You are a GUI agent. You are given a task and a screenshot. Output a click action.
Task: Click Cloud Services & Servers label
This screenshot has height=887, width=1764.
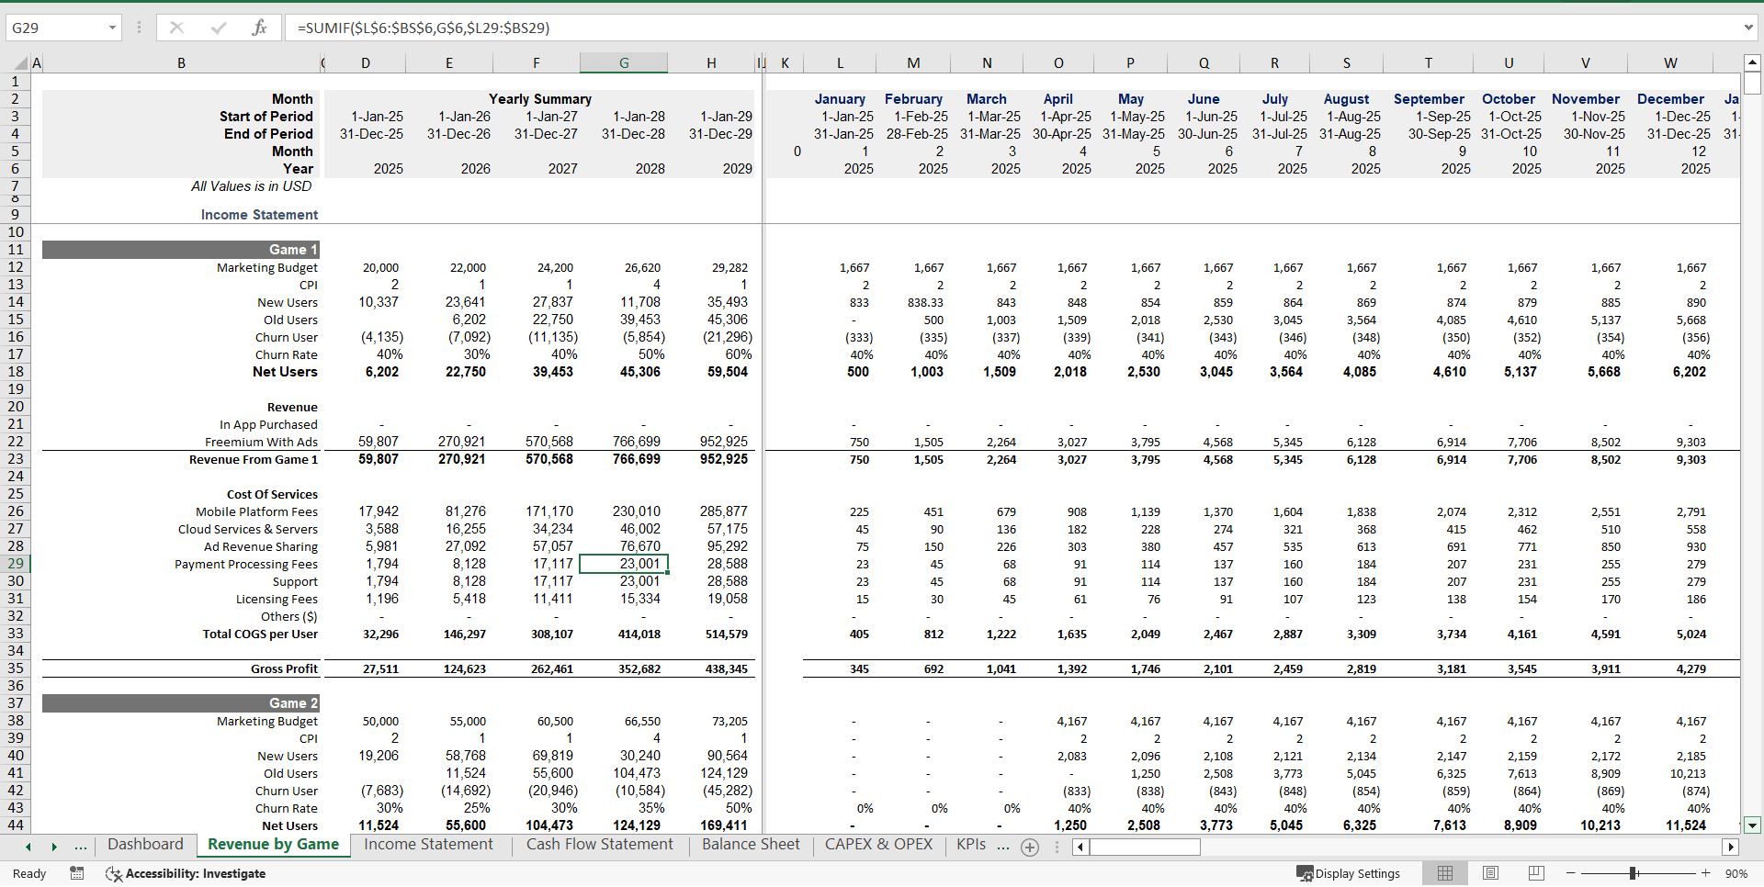[x=248, y=529]
